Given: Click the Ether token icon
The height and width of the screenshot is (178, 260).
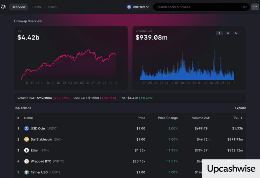Looking at the screenshot, I should pos(26,150).
